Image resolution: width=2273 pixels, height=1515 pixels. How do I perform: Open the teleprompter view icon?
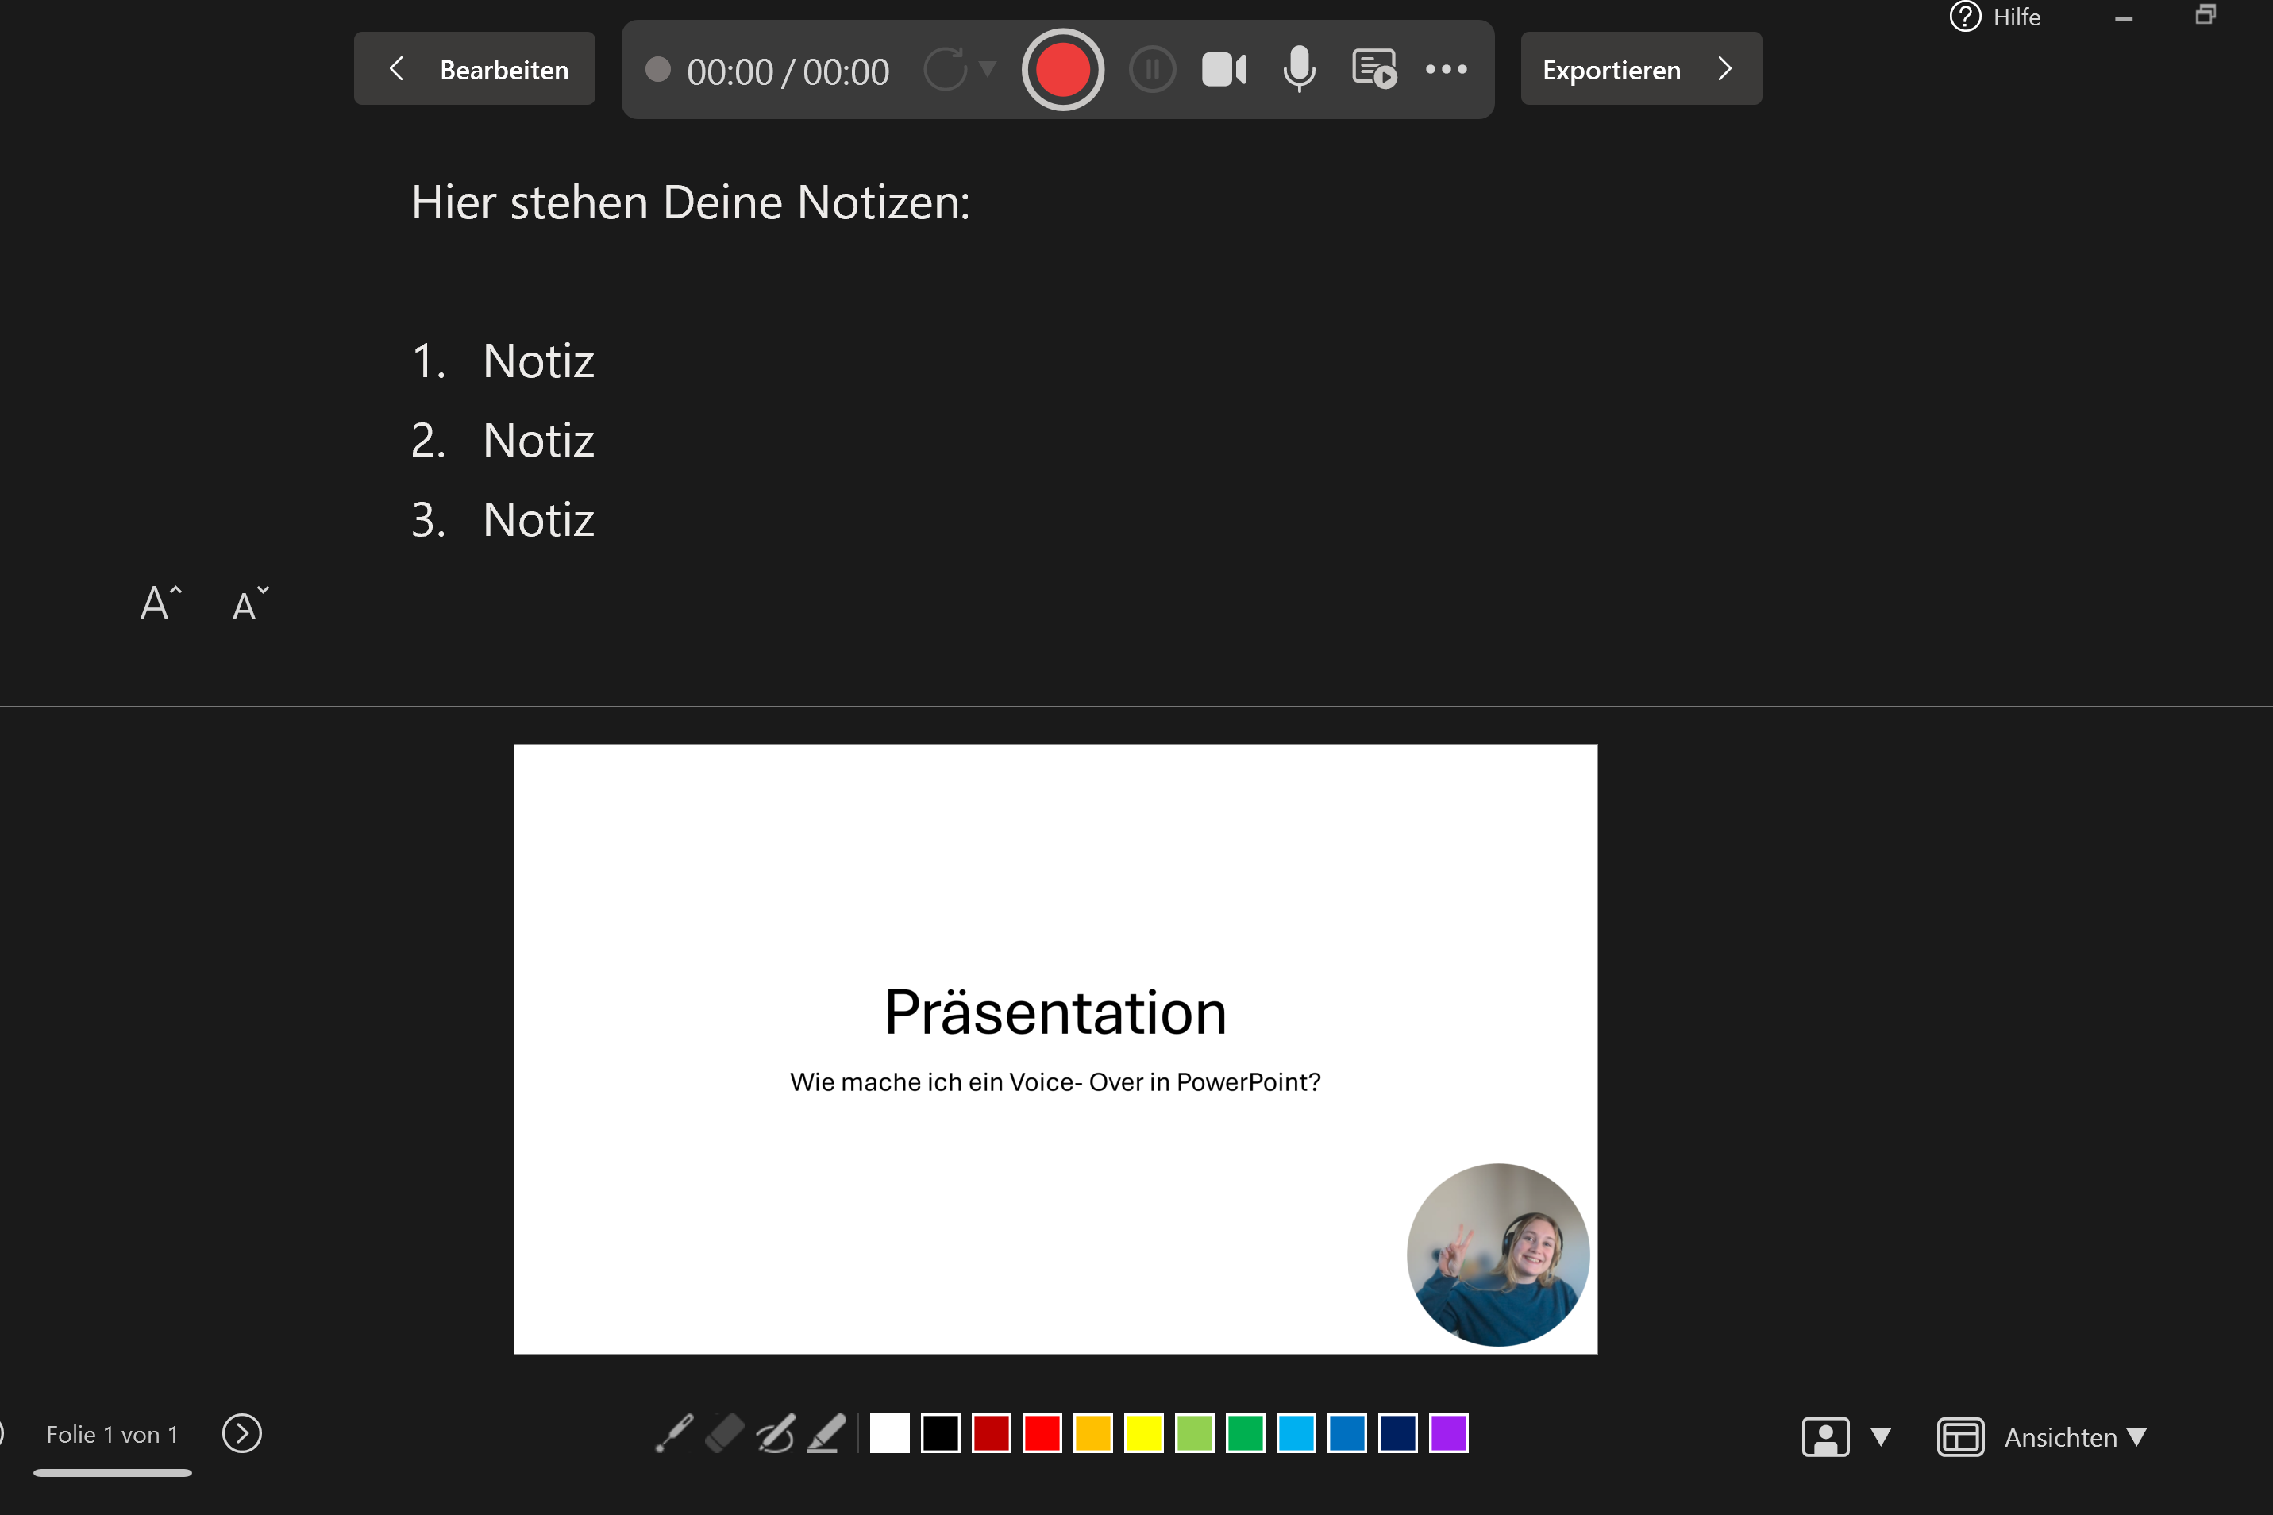(x=1374, y=70)
